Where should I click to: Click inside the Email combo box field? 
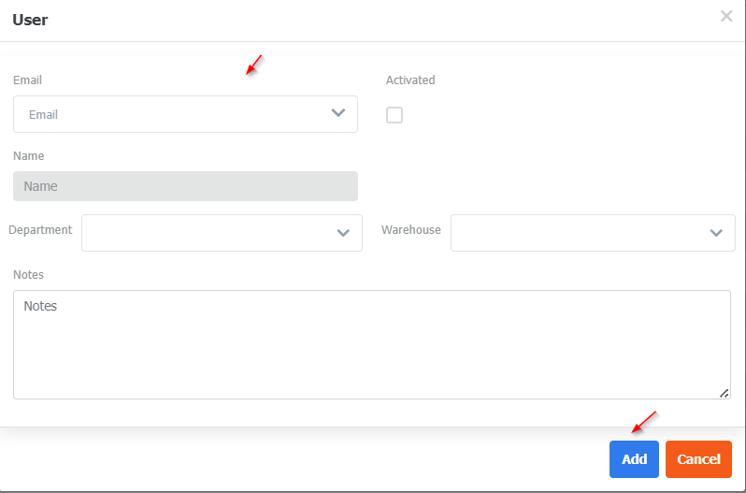pos(168,114)
